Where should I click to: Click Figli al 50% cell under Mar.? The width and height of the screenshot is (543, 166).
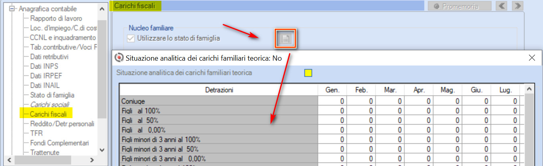(x=390, y=120)
